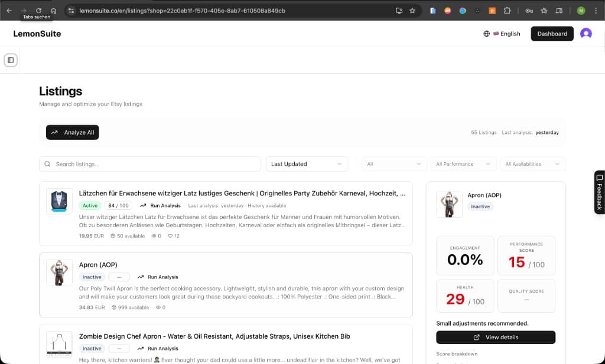Click views eye icon on Apron (AOP) row
Viewport: 605px width, 364px height.
click(158, 307)
